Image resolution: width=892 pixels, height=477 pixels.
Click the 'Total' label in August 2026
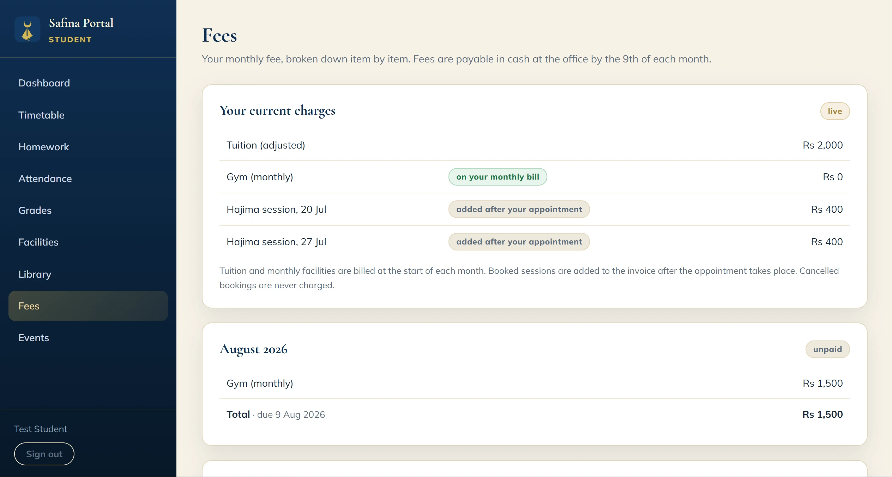[238, 414]
